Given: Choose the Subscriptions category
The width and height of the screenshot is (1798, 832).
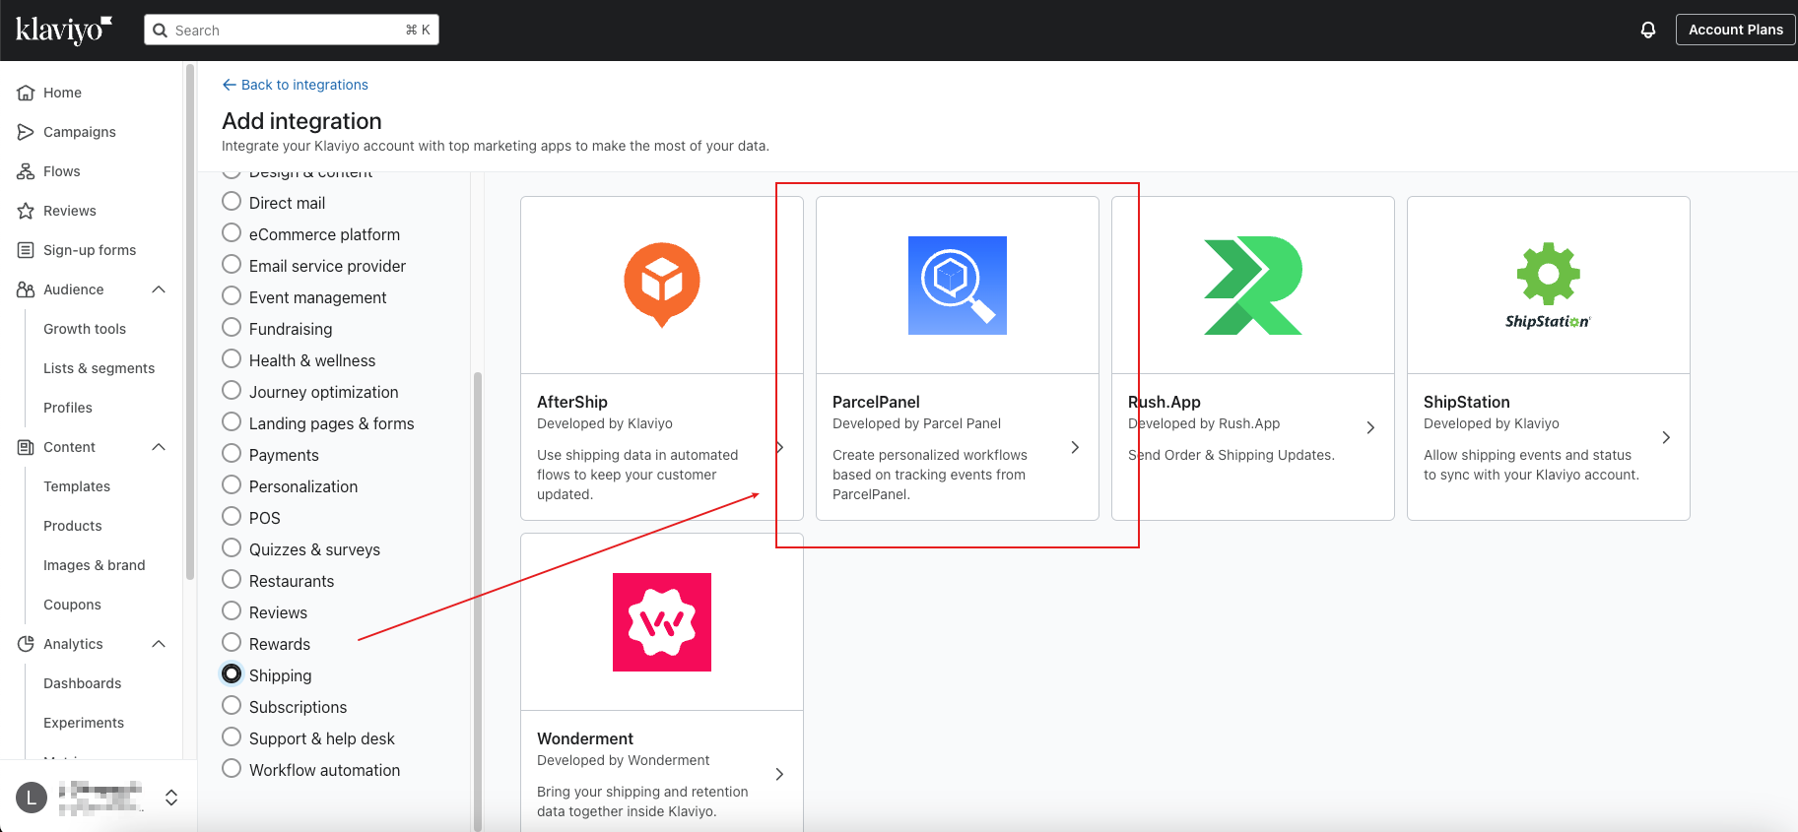Looking at the screenshot, I should [232, 706].
